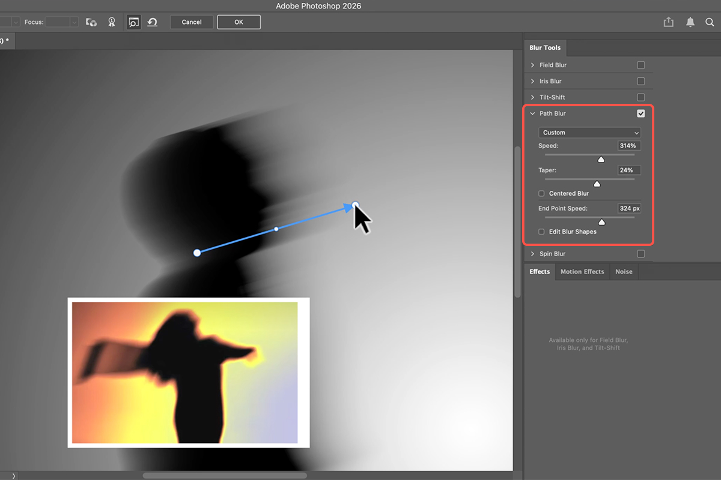Click the blur path arrow endpoint
721x480 pixels.
click(x=355, y=205)
